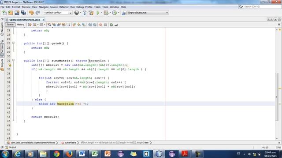The image size is (282, 158).
Task: Click the Stop Macro Recording square icon
Action: tap(105, 25)
